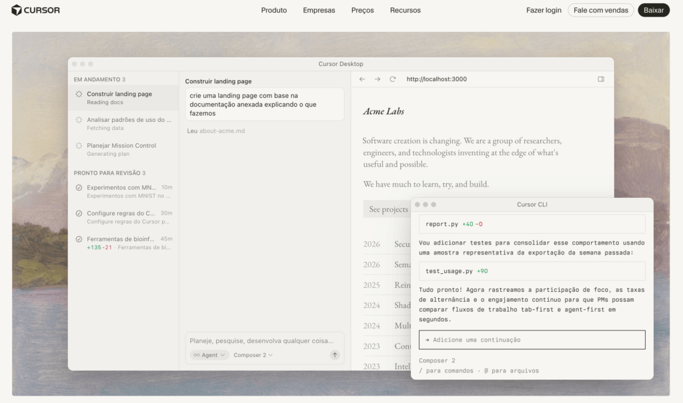The width and height of the screenshot is (683, 403).
Task: Click the Fale com vendas button
Action: point(601,10)
